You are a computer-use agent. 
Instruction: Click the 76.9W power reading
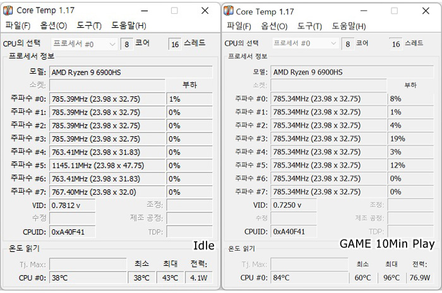coord(419,277)
